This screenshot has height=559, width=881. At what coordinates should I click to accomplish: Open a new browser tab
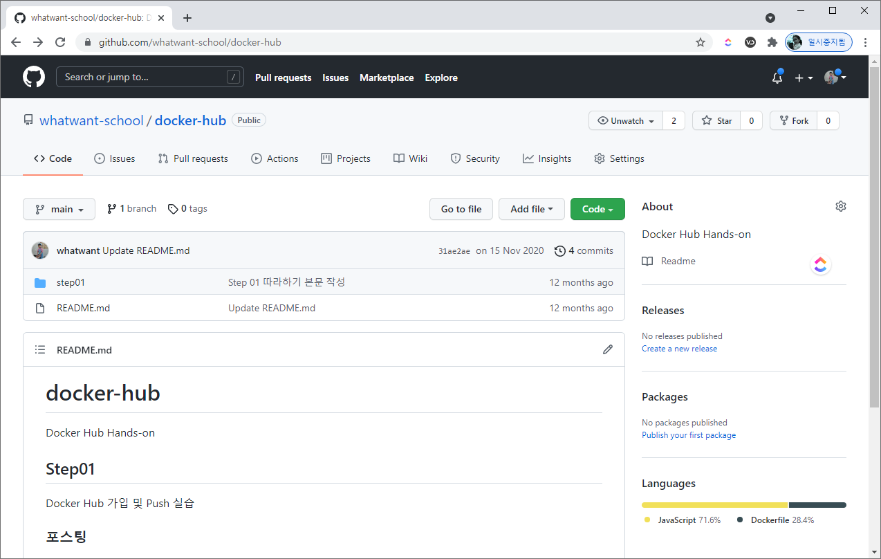coord(187,18)
